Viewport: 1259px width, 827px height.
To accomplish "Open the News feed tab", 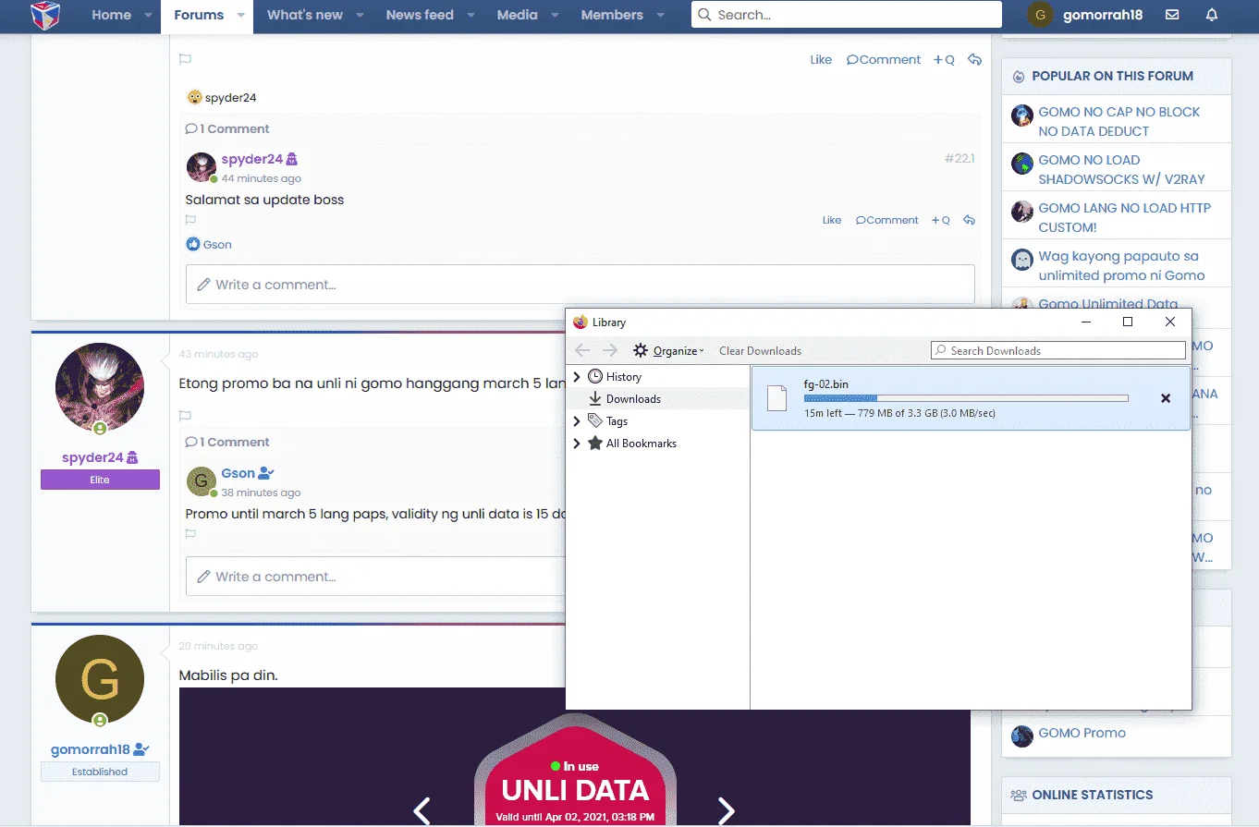I will pyautogui.click(x=420, y=16).
